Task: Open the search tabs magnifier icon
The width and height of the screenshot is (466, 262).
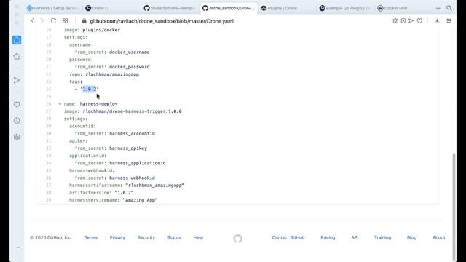Action: [x=449, y=8]
